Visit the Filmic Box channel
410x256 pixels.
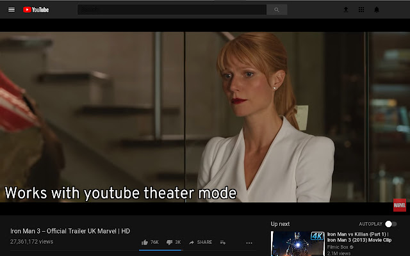coord(339,247)
